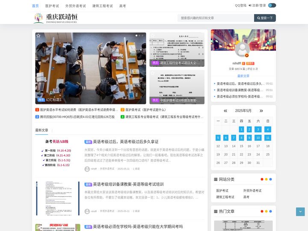Image resolution: width=308 pixels, height=231 pixels.
Task: Open the 幻灯标题1 slideshow image
Action: point(91,68)
